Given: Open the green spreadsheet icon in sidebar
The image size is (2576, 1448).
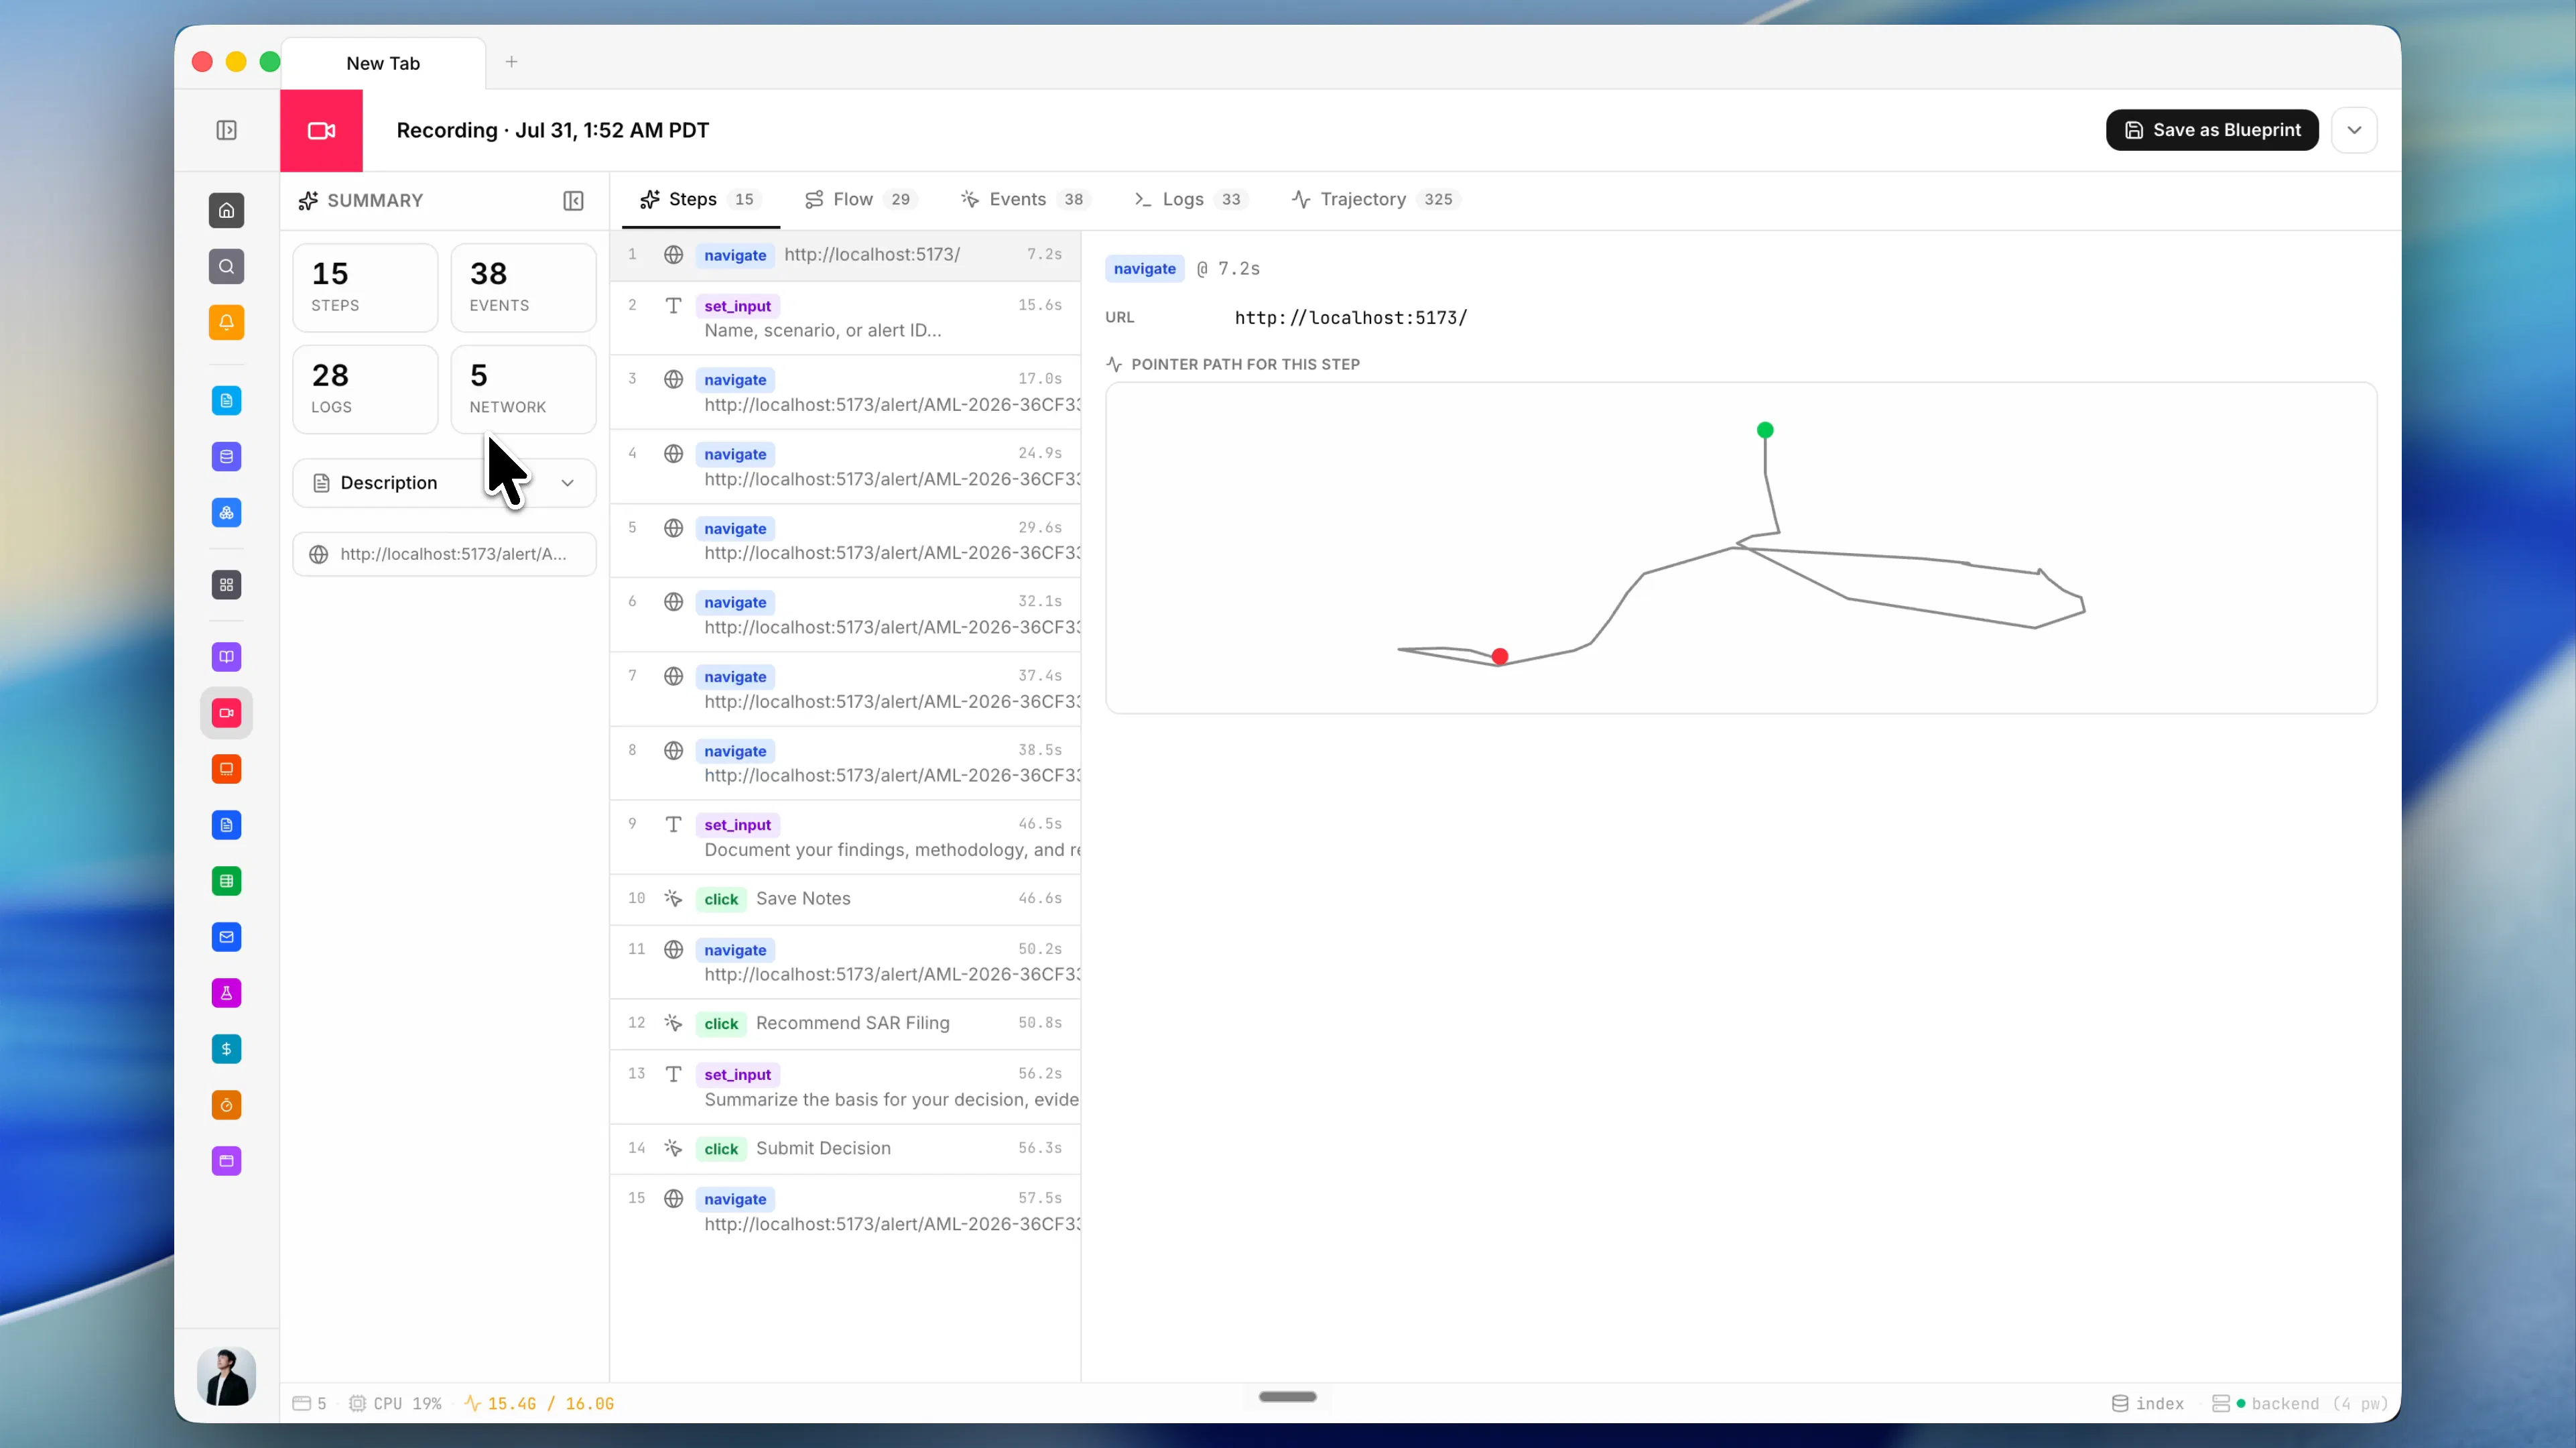Looking at the screenshot, I should tap(227, 881).
